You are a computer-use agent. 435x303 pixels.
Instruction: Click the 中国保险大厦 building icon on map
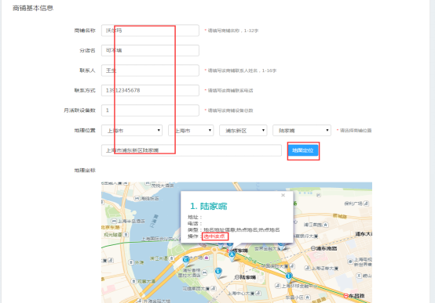292,266
